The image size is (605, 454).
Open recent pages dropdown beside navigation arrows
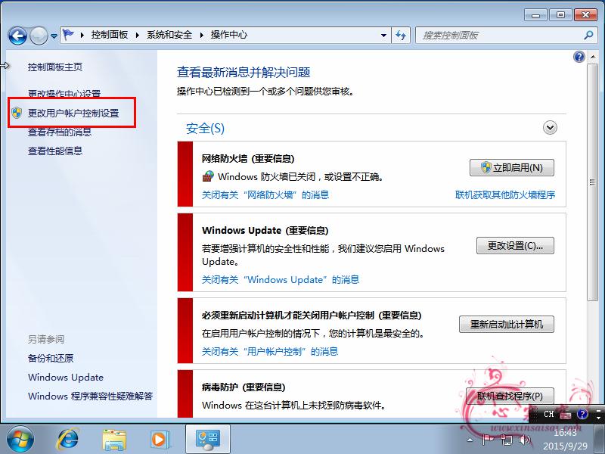[x=52, y=35]
